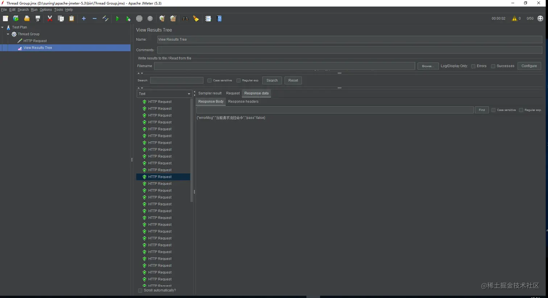Focus the Comments input field
This screenshot has height=298, width=548.
349,50
